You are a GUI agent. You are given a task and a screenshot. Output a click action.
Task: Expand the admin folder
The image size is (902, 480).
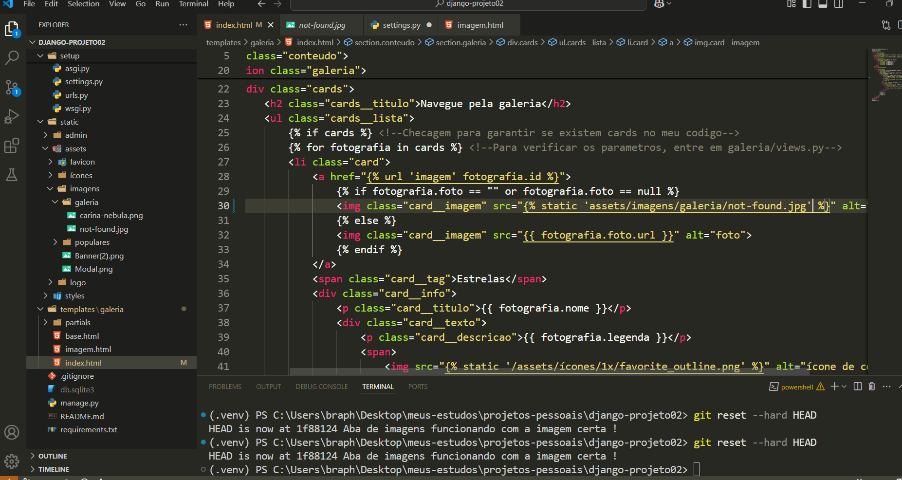pyautogui.click(x=111, y=135)
